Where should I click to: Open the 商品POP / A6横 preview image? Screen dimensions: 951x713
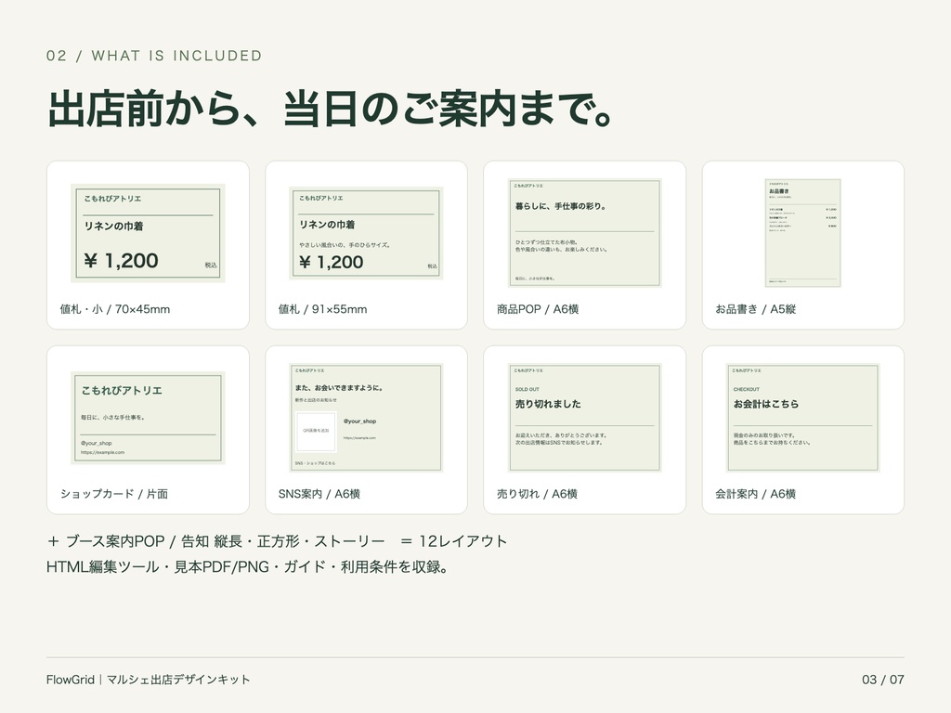click(x=585, y=233)
